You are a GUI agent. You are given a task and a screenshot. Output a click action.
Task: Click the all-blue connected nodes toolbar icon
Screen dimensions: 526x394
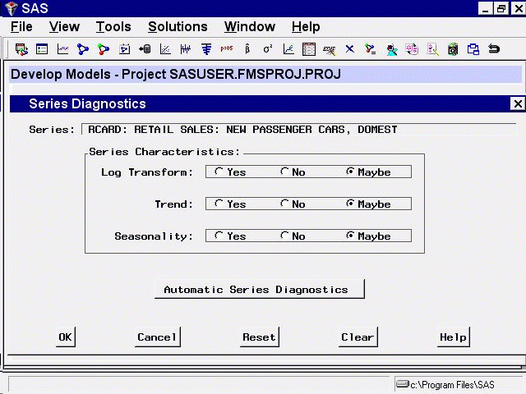(x=83, y=49)
